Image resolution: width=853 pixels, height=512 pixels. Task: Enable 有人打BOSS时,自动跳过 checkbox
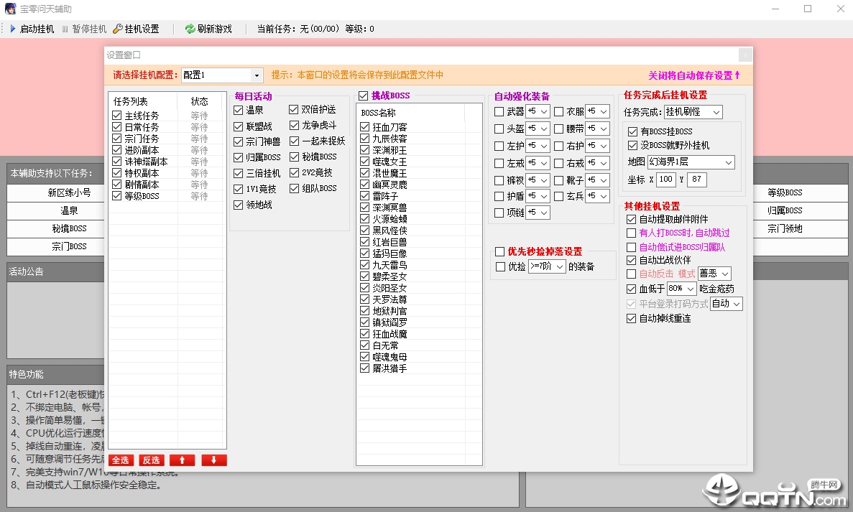[x=631, y=233]
